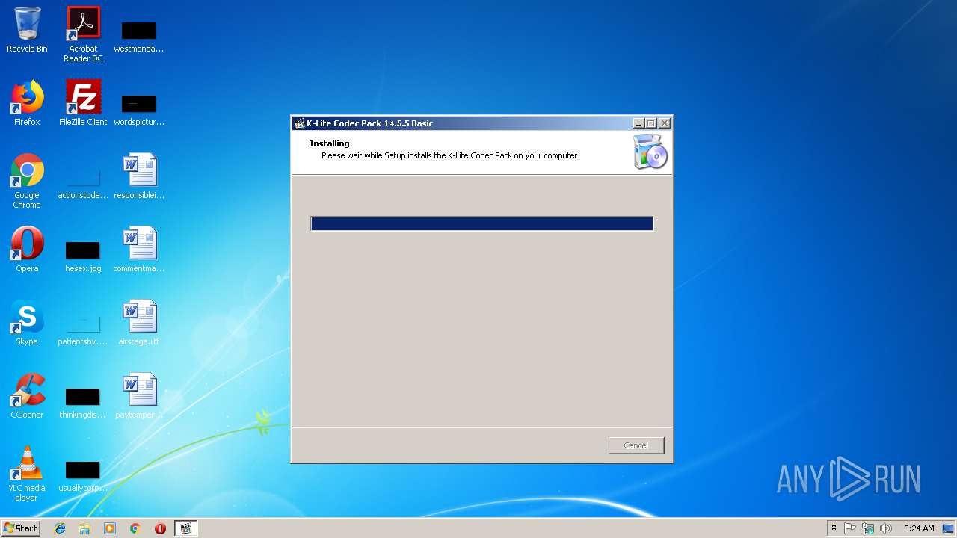Open Chrome from the taskbar
The height and width of the screenshot is (538, 957).
point(135,528)
